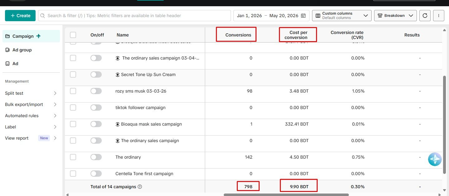Toggle on tiktok follower campaign
Screen dimensions: 449x196
96,108
